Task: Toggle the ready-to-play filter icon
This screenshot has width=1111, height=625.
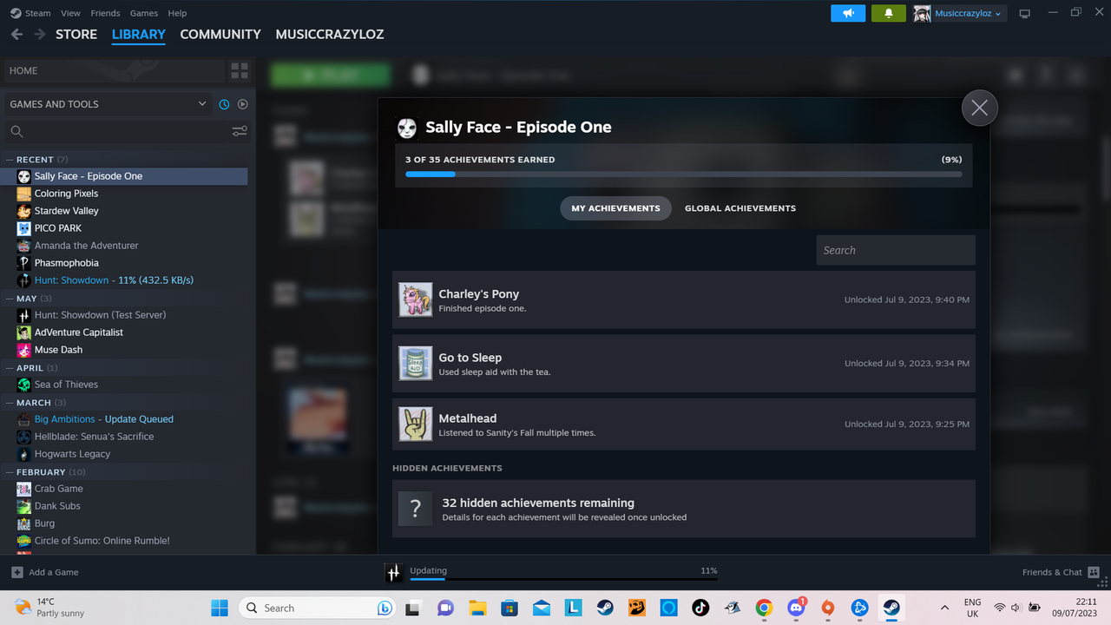Action: pos(242,104)
